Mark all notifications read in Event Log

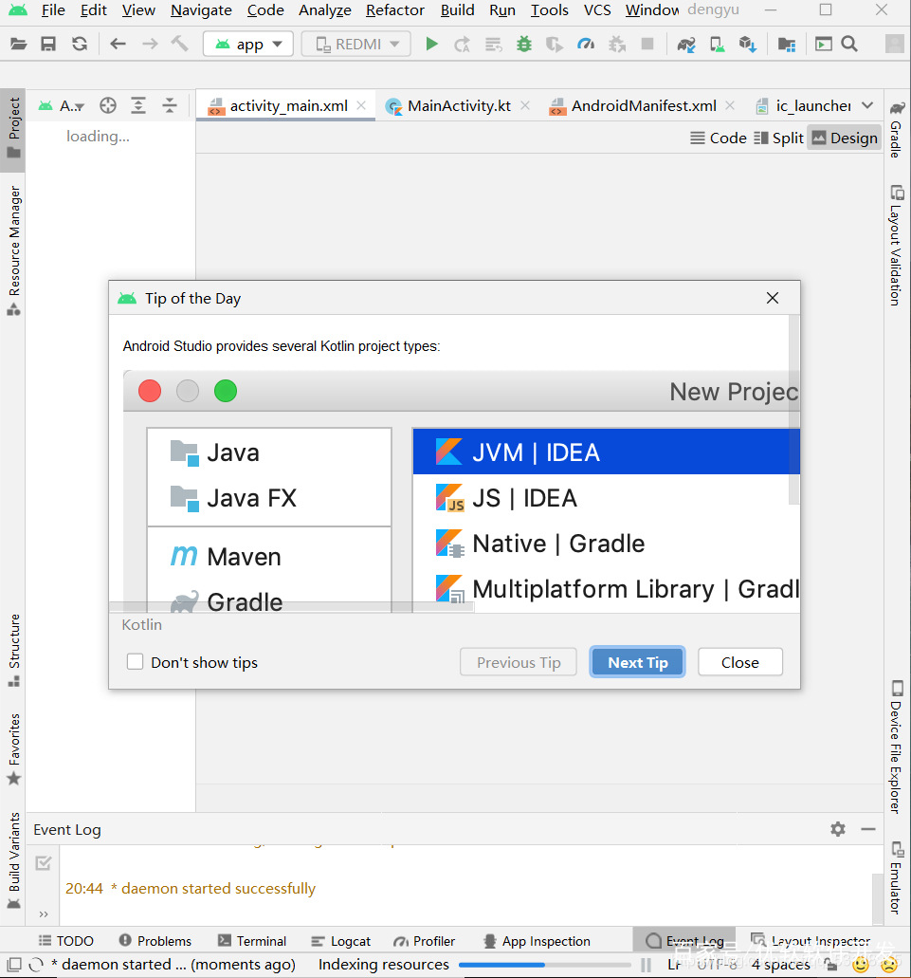[x=44, y=863]
